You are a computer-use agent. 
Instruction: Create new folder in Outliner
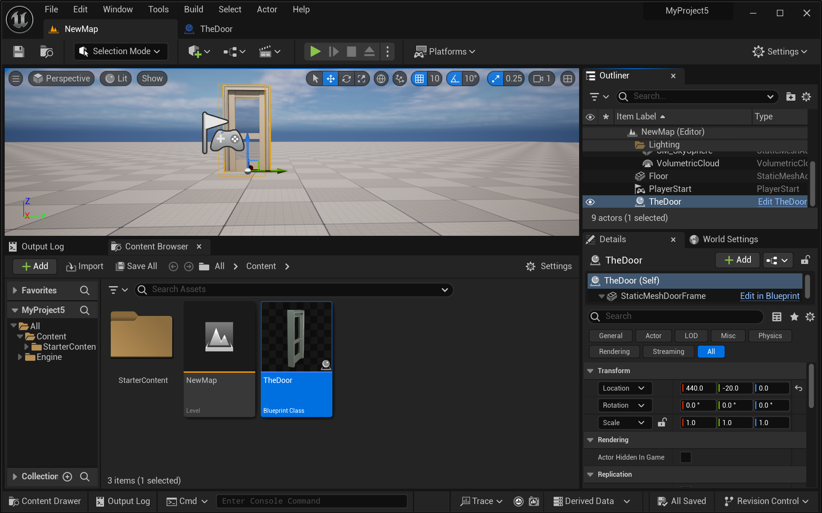coord(790,97)
